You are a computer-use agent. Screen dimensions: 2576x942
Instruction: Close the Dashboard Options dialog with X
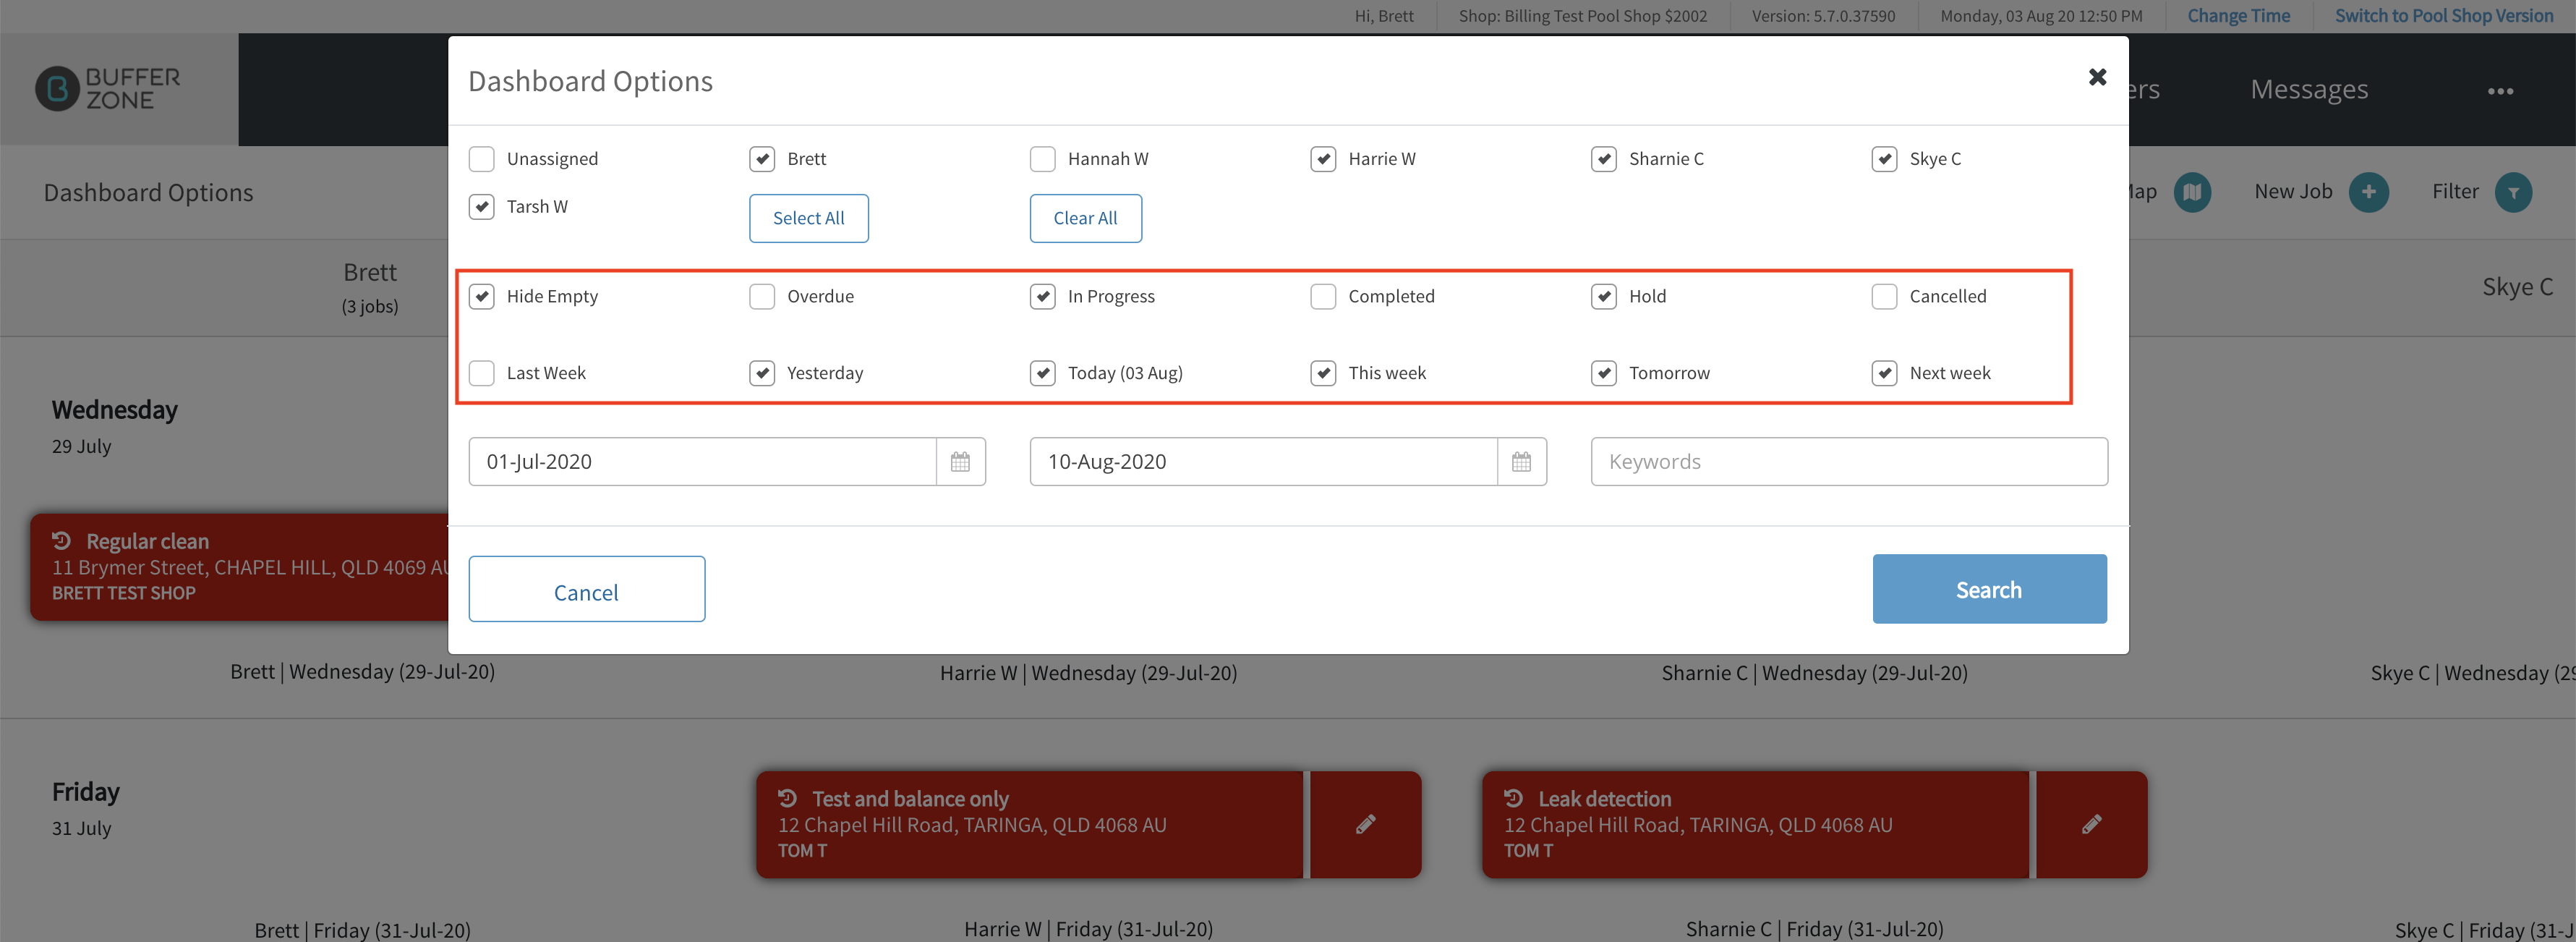coord(2097,77)
